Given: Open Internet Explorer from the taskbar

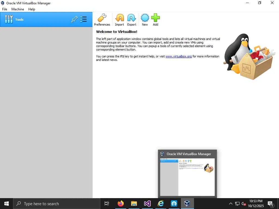Looking at the screenshot, I should 161,204.
